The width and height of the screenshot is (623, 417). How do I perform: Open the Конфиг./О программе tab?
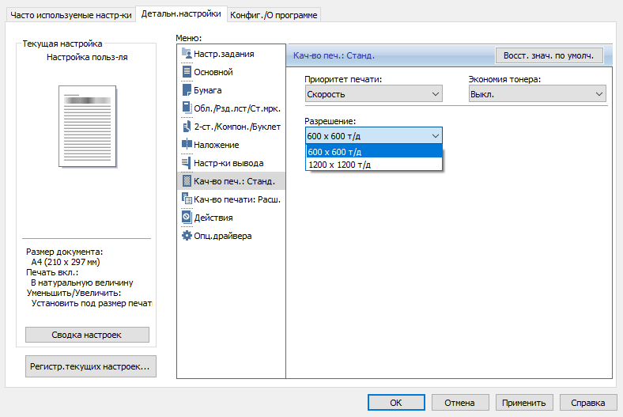[275, 14]
